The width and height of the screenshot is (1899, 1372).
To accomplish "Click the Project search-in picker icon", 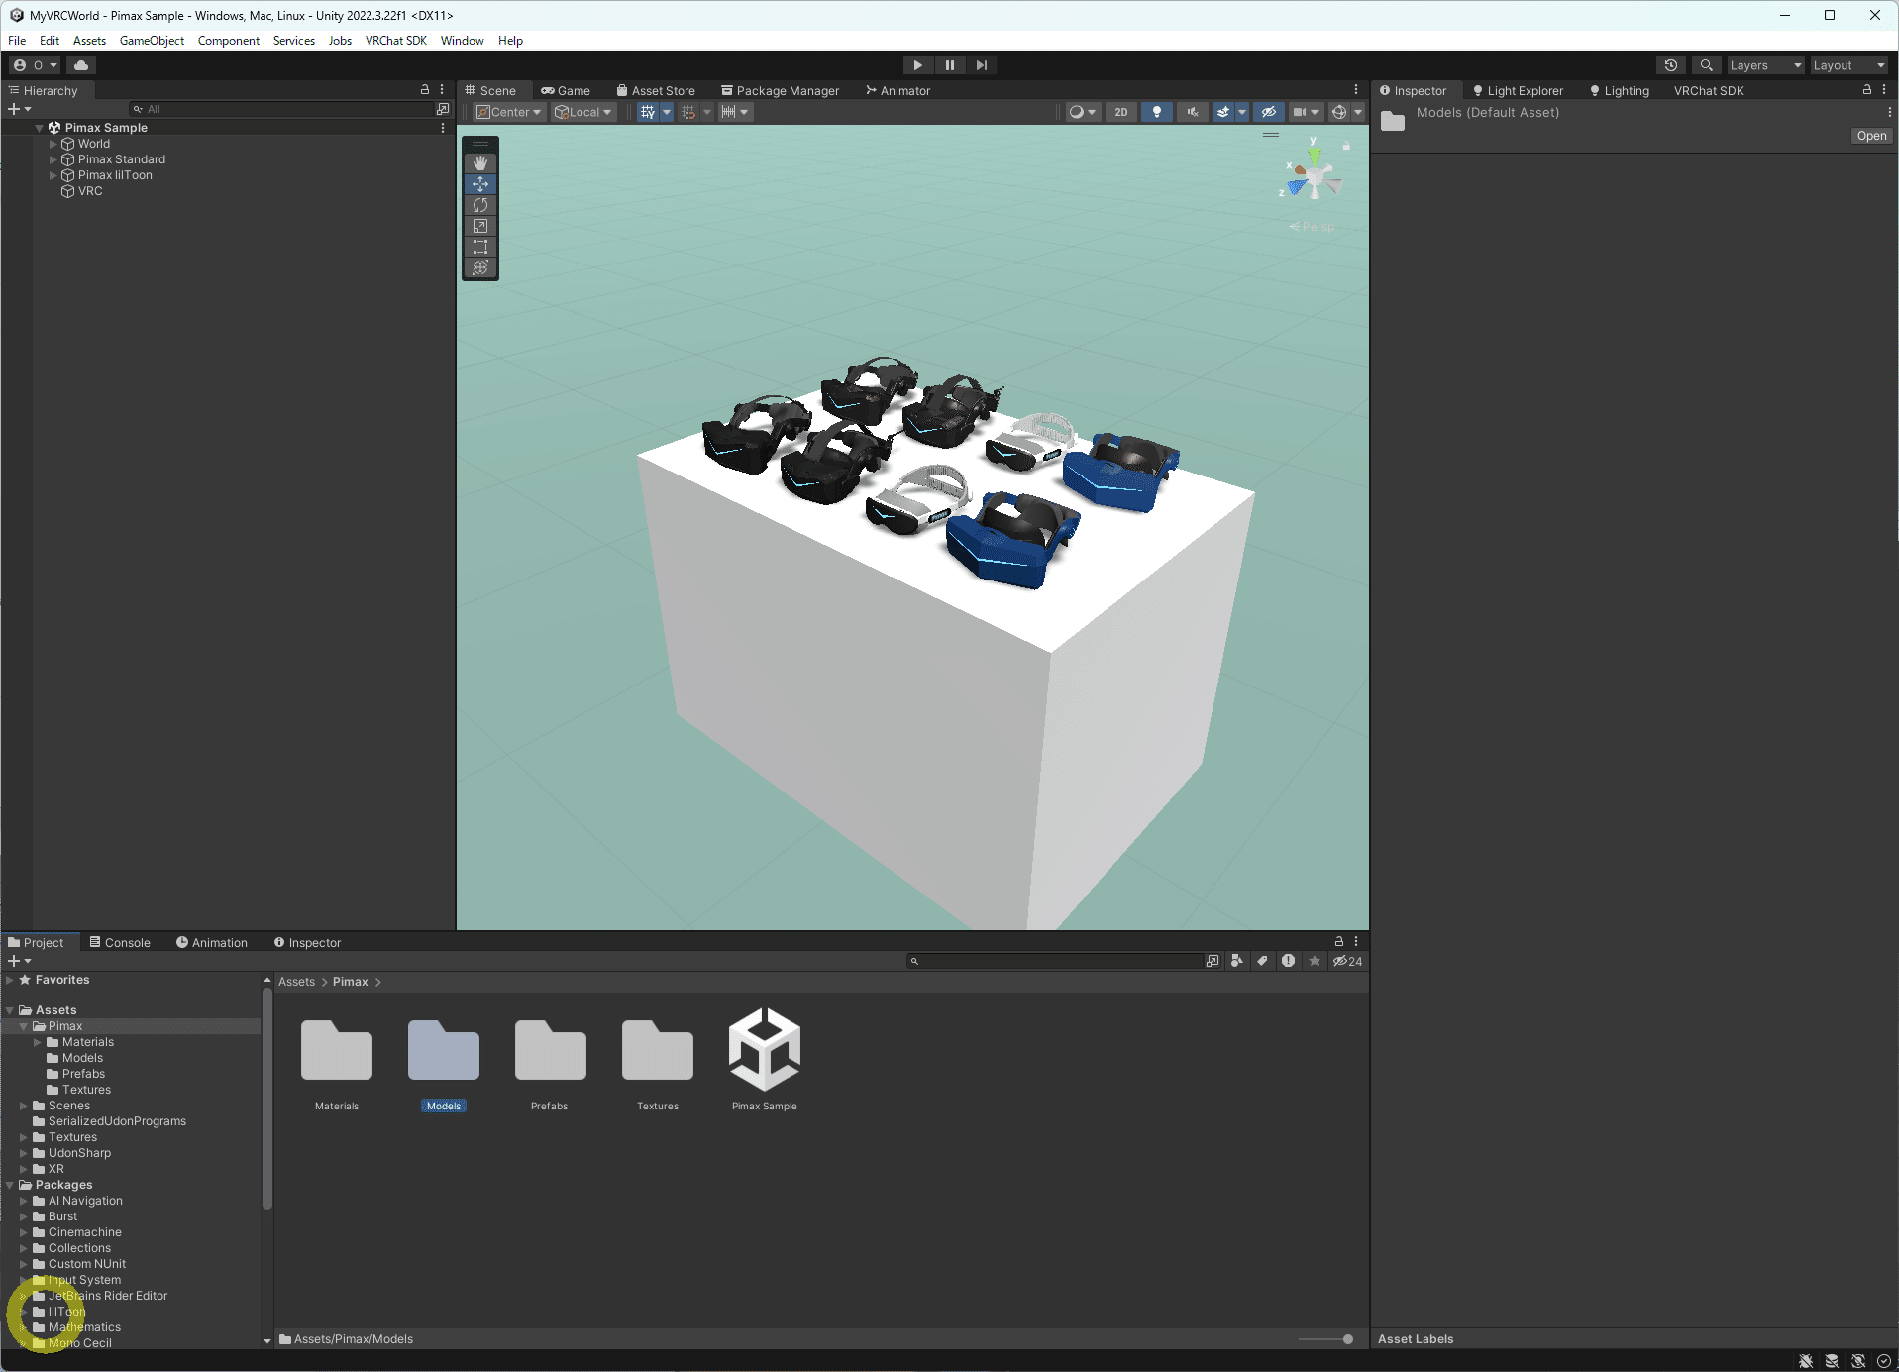I will click(x=1213, y=961).
